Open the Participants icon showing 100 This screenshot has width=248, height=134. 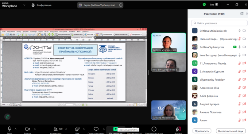(x=58, y=129)
